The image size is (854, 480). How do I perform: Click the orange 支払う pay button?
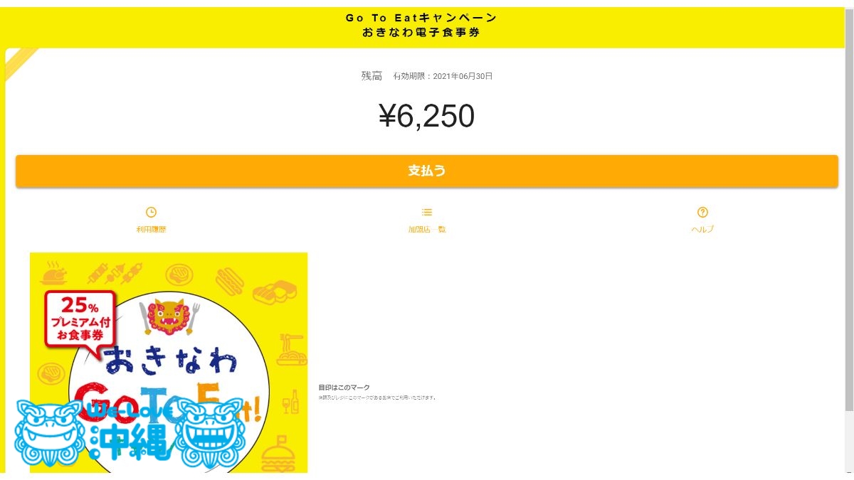pos(427,171)
